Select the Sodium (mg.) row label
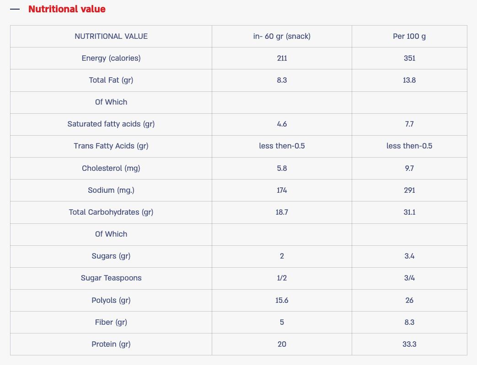The width and height of the screenshot is (477, 365). click(111, 190)
